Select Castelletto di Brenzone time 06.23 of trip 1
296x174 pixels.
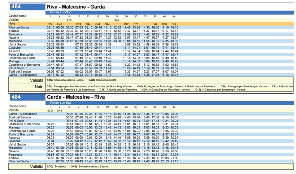pyautogui.click(x=51, y=124)
